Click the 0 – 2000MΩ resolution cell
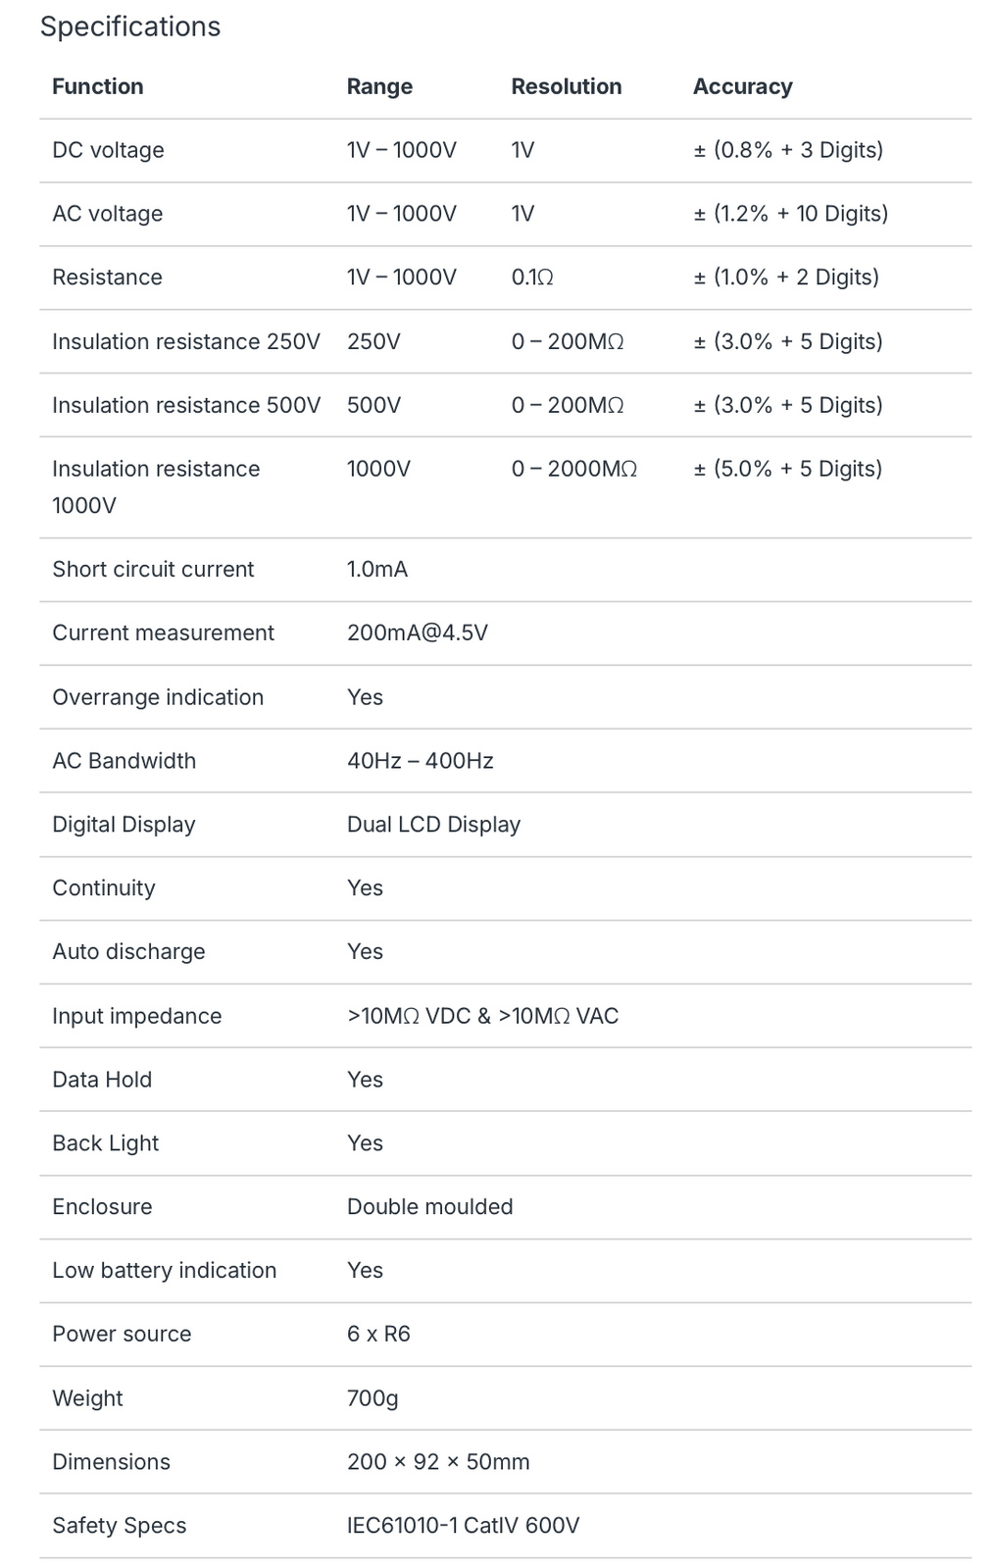The width and height of the screenshot is (993, 1568). tap(574, 469)
